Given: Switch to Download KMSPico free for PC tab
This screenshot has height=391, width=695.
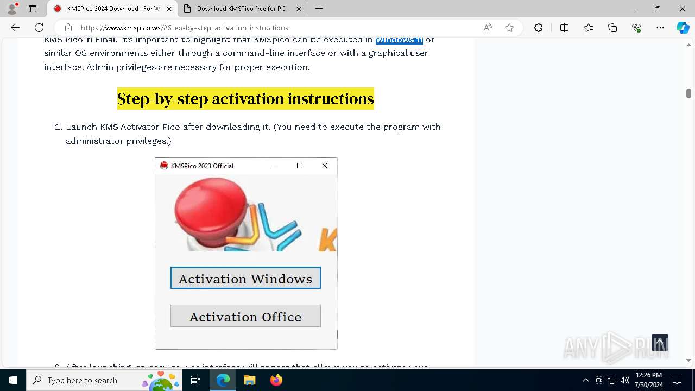Looking at the screenshot, I should [x=243, y=9].
